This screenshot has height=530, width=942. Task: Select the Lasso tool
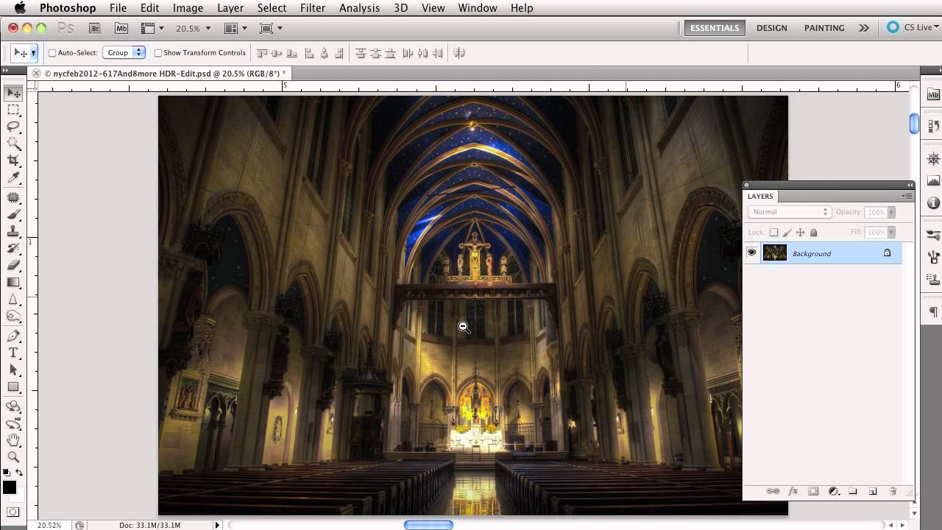click(x=13, y=126)
